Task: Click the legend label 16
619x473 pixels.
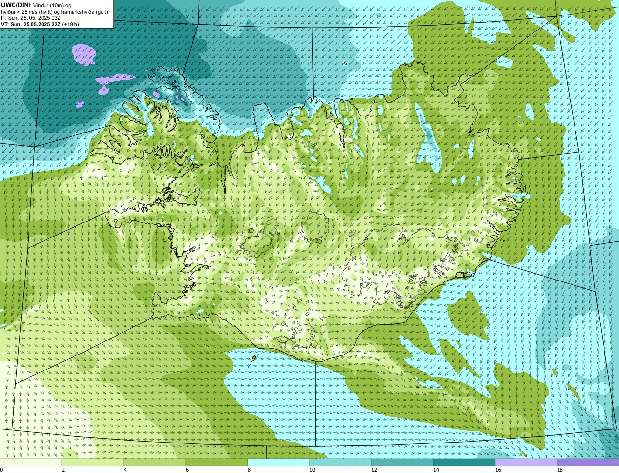Action: (x=498, y=470)
